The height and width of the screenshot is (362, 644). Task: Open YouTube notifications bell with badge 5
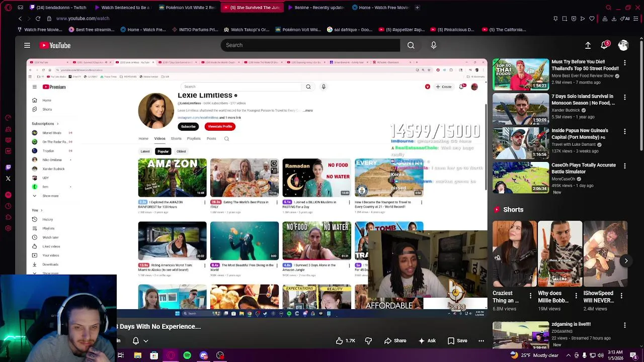click(x=605, y=45)
